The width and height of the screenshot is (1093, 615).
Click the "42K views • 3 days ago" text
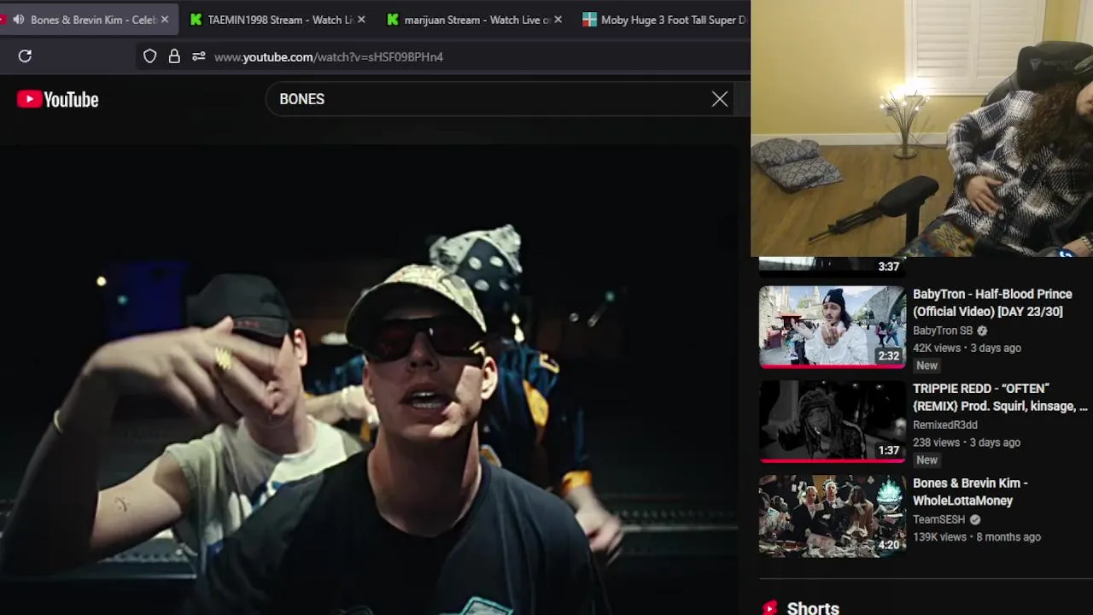967,348
